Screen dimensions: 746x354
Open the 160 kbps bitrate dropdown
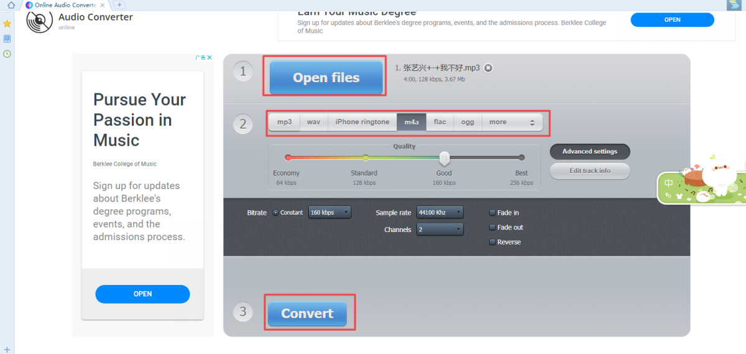click(x=329, y=212)
